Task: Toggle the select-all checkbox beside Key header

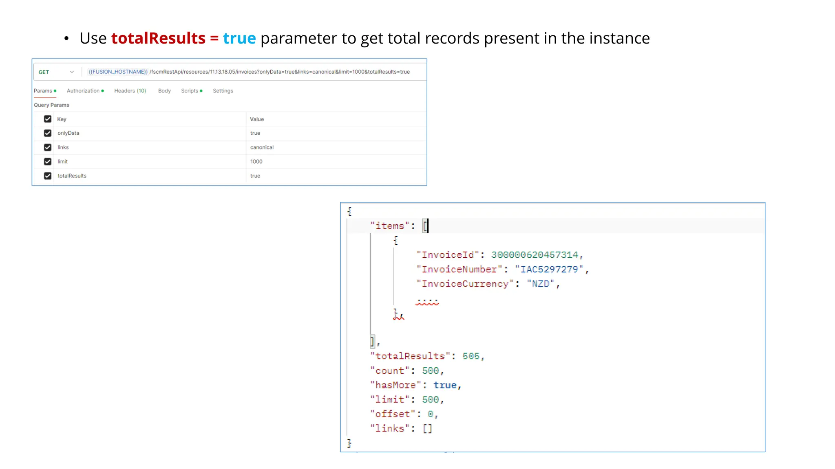Action: (x=48, y=119)
